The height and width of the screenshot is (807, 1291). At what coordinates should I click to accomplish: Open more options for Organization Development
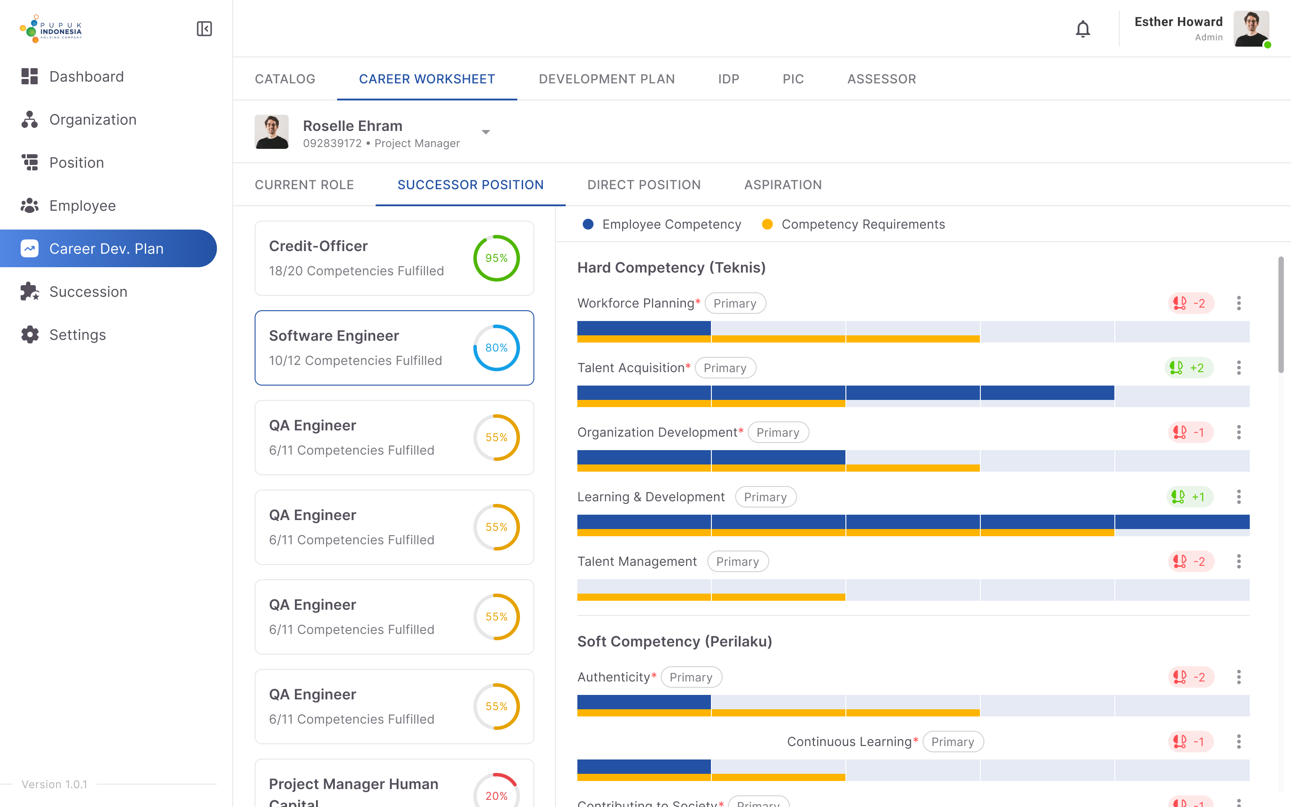click(1239, 432)
